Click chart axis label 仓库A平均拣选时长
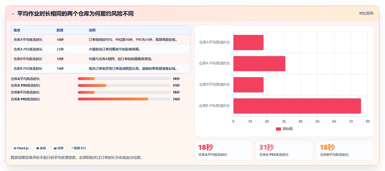 215,42
